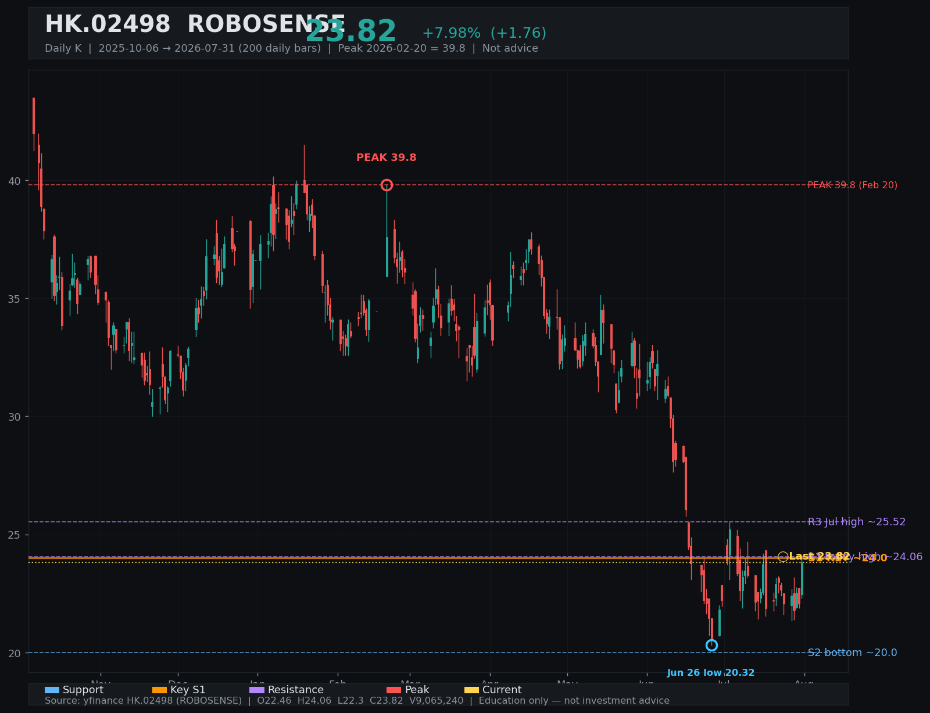The width and height of the screenshot is (930, 713).
Task: Click the 25 tick on the price axis
Action: 15,535
